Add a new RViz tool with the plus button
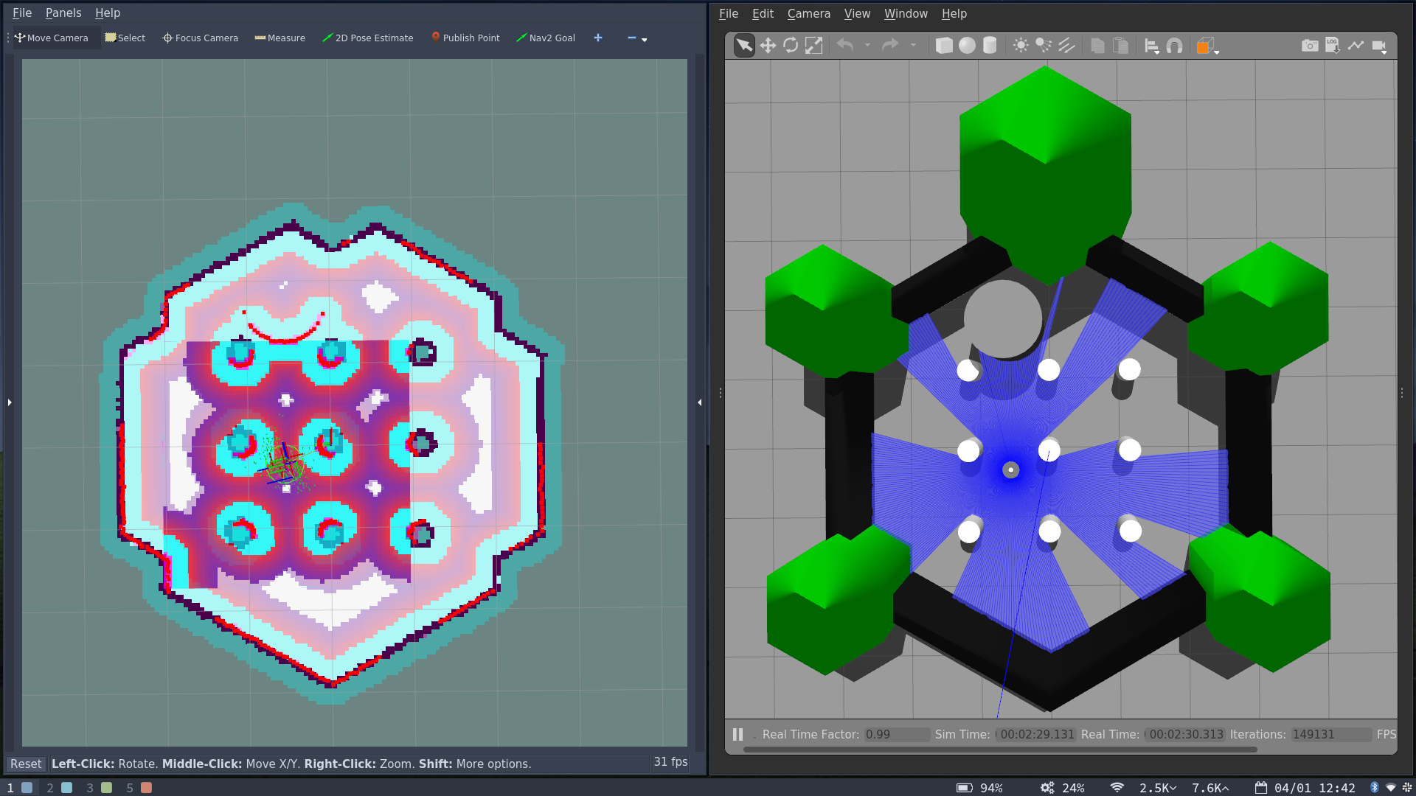Image resolution: width=1416 pixels, height=796 pixels. (x=598, y=38)
